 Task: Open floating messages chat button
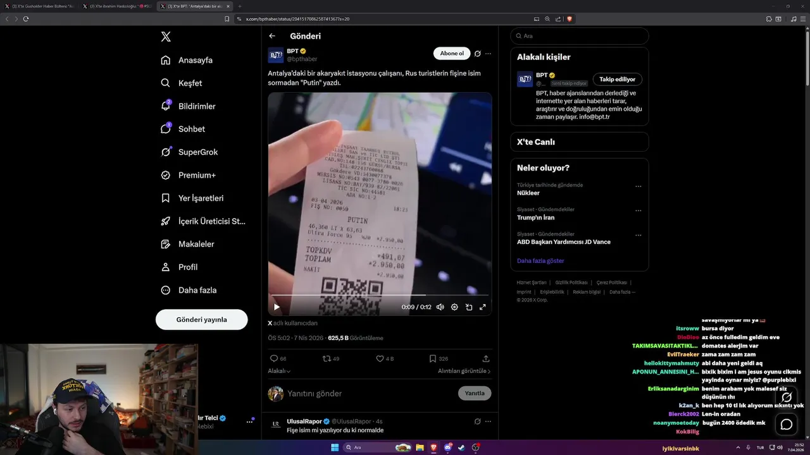(x=787, y=424)
